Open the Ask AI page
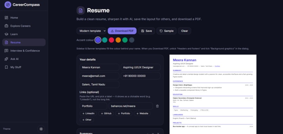283x134 pixels. tap(24, 59)
